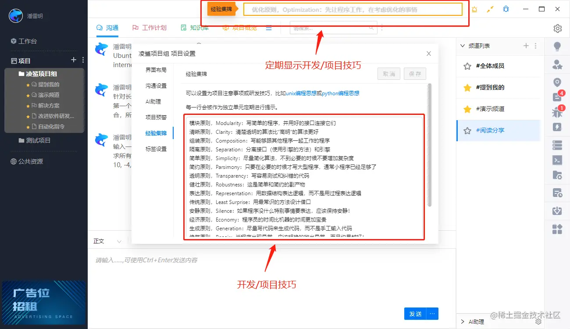Viewport: 570px width, 329px height.
Task: Collapse the 凌鲨项目组 project folder
Action: click(x=38, y=74)
